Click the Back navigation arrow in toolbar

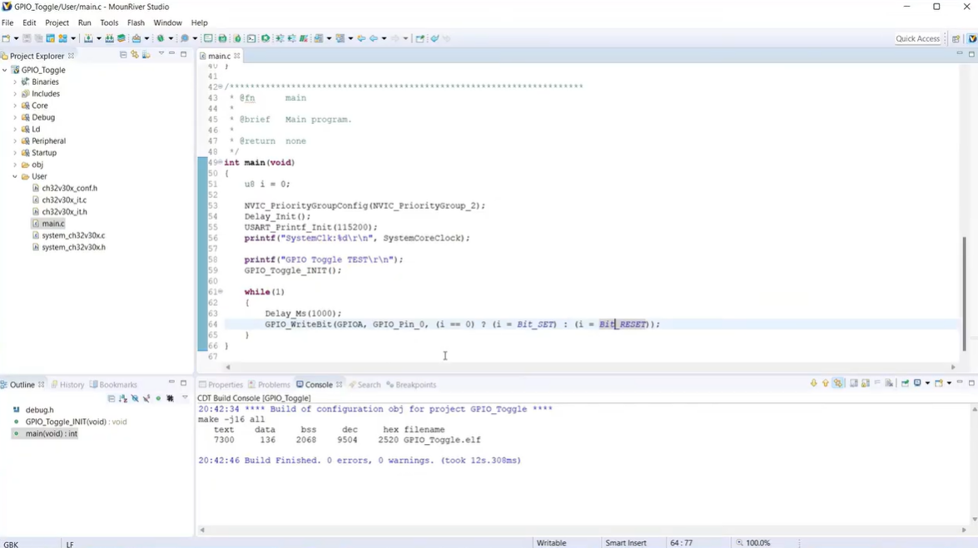374,39
